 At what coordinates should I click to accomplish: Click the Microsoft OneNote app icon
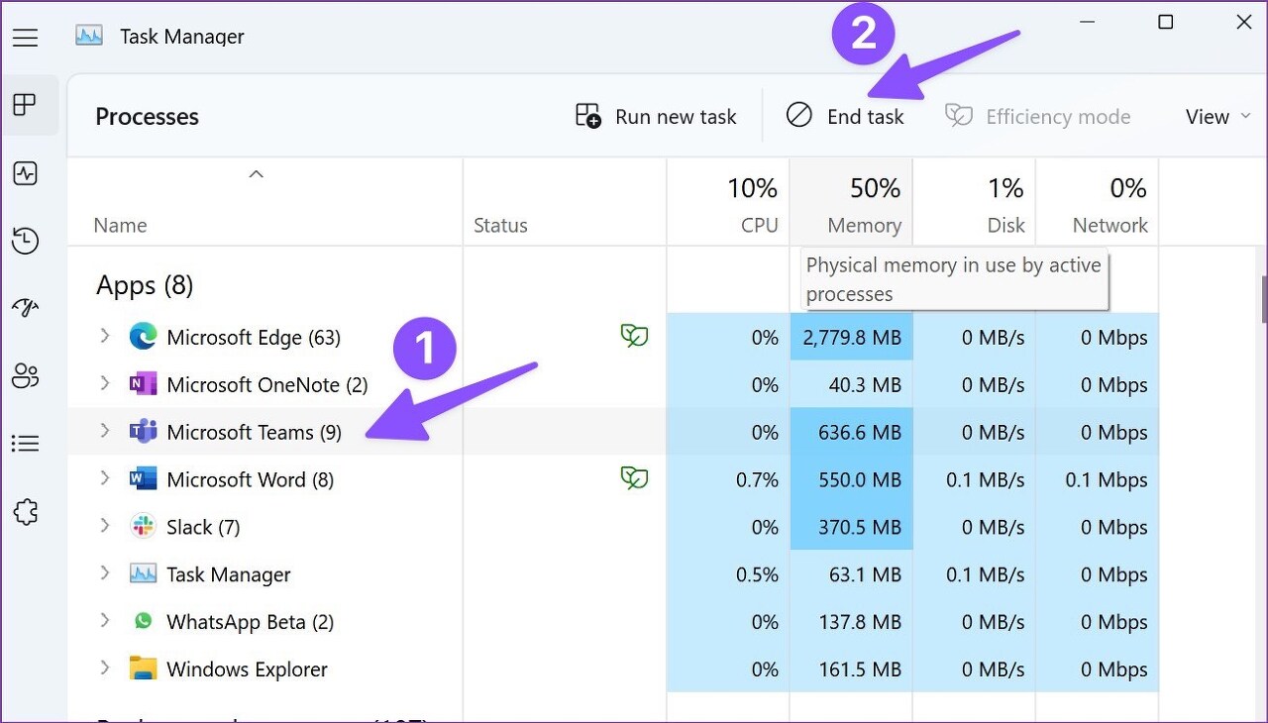coord(143,384)
